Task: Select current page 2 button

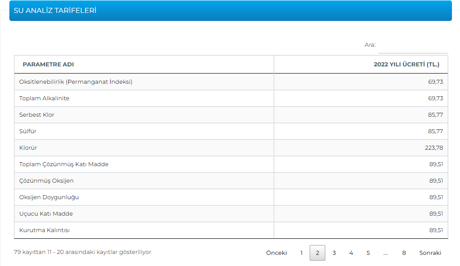Action: (x=317, y=253)
